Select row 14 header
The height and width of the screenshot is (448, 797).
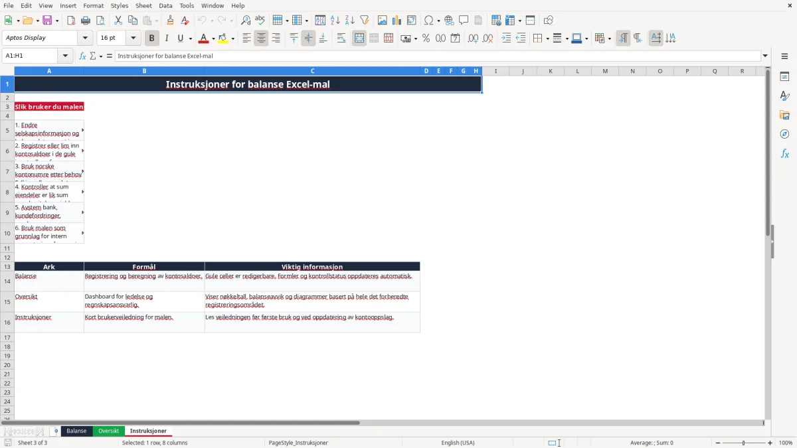point(7,281)
